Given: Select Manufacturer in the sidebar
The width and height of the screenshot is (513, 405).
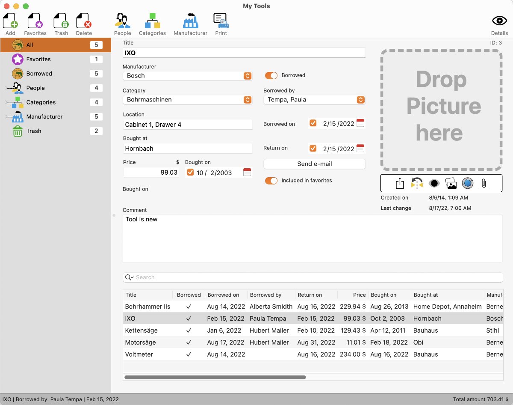Looking at the screenshot, I should click(56, 116).
